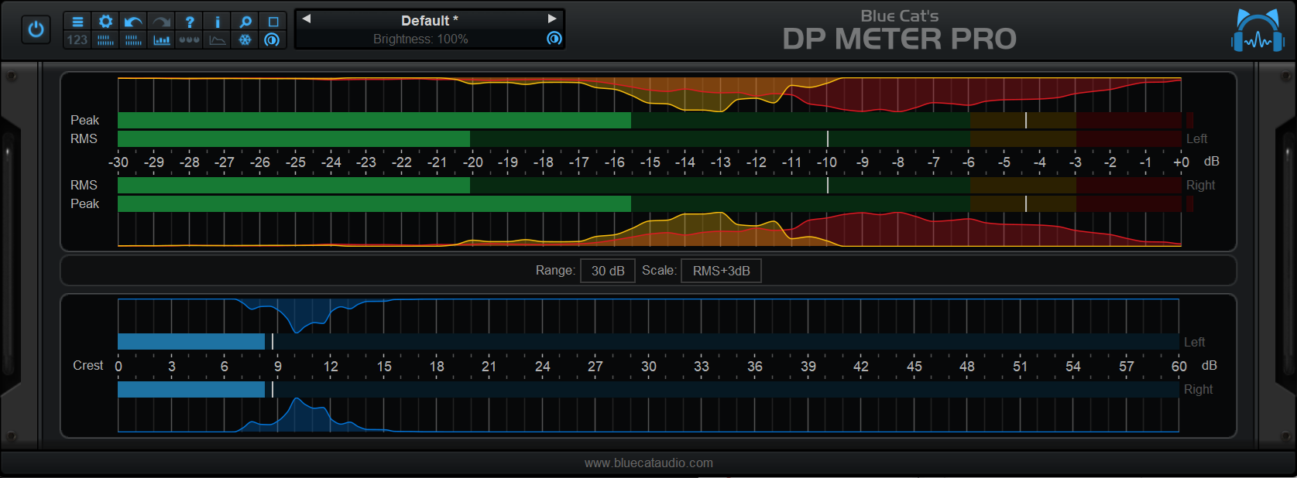Open the 'Default *' preset name menu
Image resolution: width=1297 pixels, height=478 pixels.
pos(429,20)
